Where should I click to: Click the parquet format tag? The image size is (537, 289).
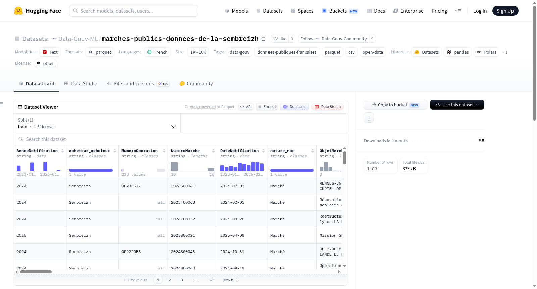100,52
